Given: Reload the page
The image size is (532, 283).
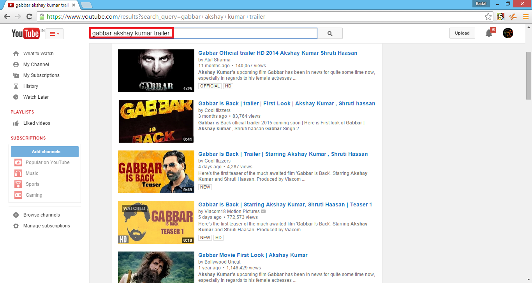Looking at the screenshot, I should click(x=29, y=17).
